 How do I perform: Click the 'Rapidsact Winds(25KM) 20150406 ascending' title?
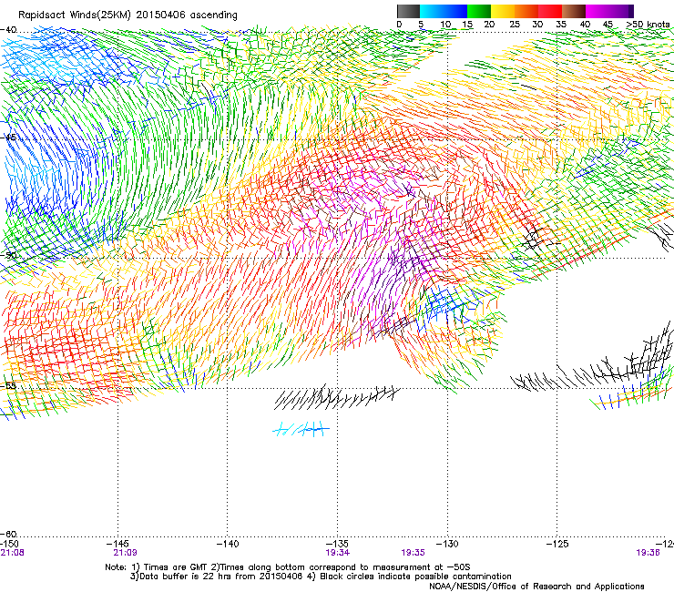pyautogui.click(x=128, y=15)
